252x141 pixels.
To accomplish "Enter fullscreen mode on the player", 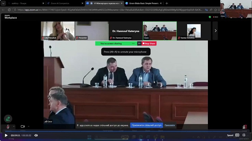I will [x=244, y=135].
